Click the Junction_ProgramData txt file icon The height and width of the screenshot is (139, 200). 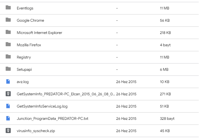pyautogui.click(x=8, y=118)
